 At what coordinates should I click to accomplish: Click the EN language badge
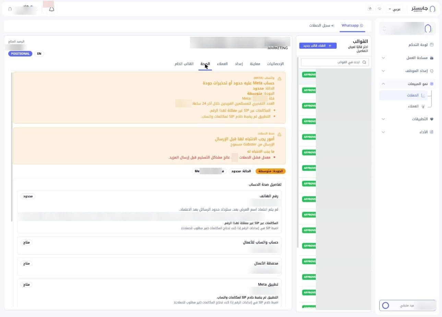pyautogui.click(x=39, y=54)
